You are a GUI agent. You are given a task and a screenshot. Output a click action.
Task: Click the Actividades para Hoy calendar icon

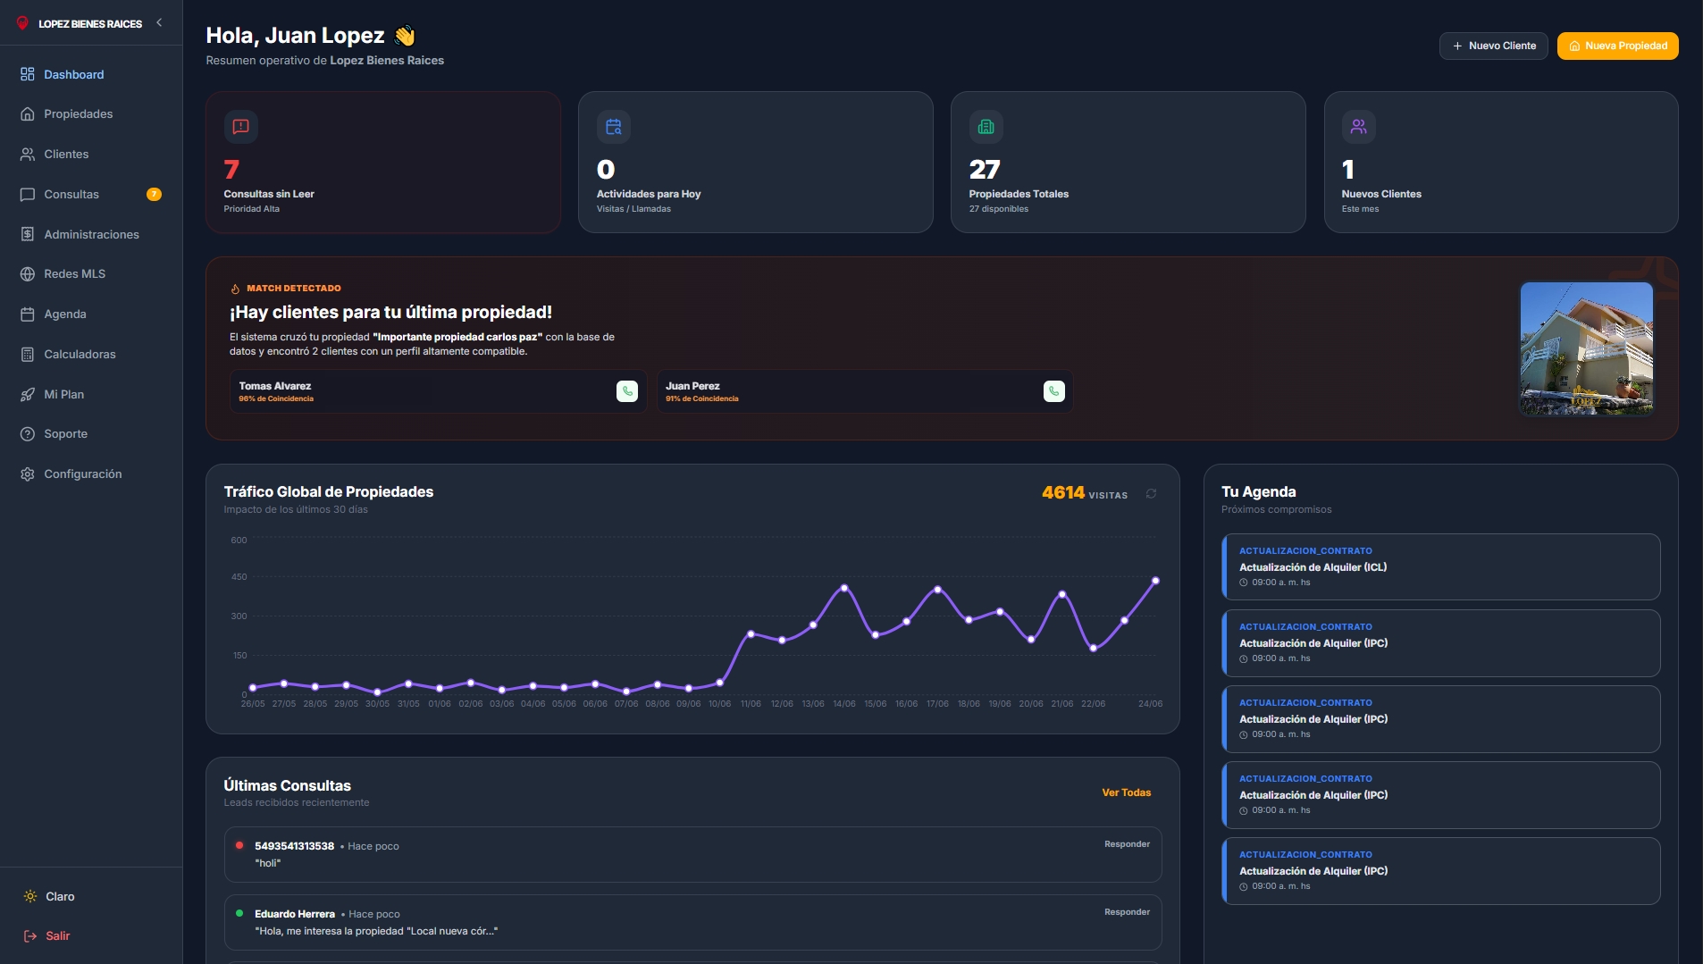[x=614, y=127]
